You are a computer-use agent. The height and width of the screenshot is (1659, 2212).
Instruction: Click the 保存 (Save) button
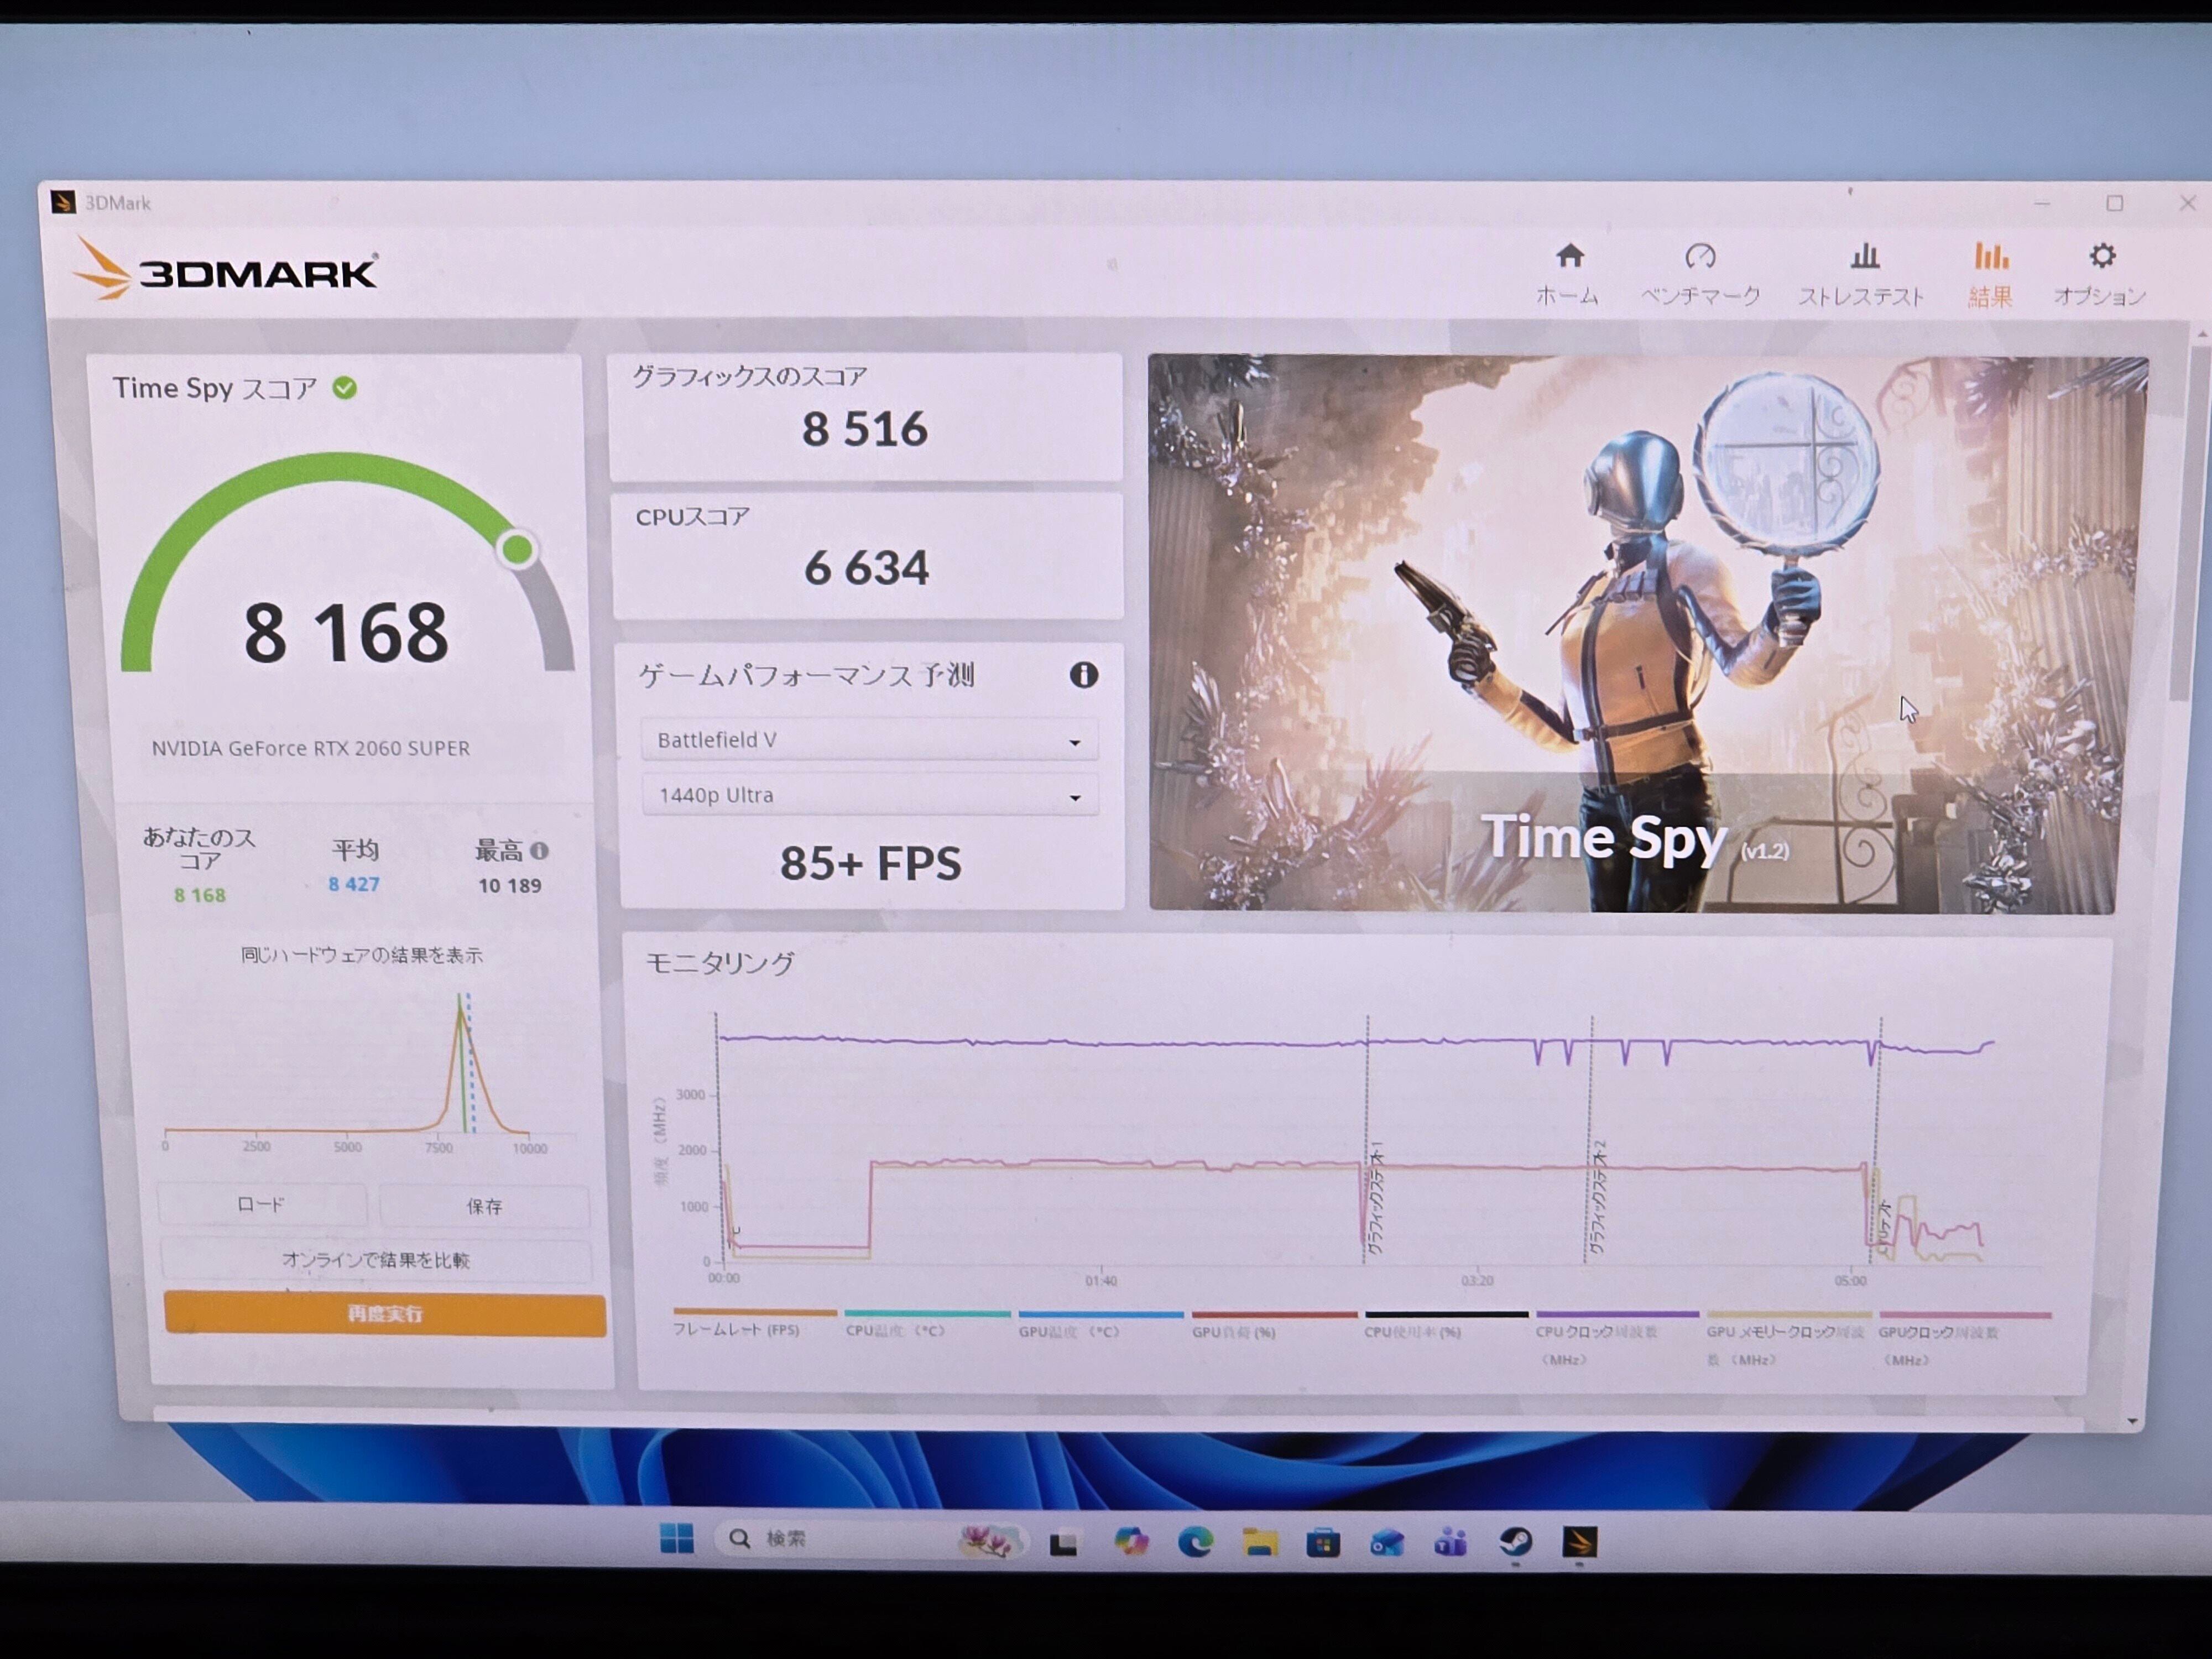coord(485,1207)
